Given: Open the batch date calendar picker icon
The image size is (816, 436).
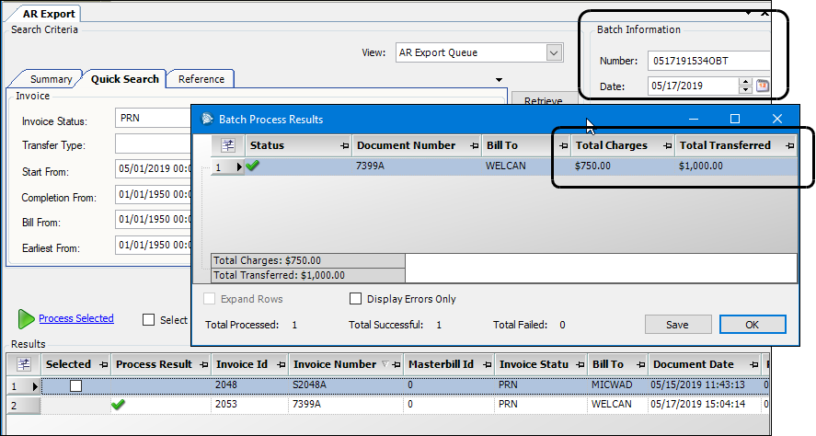Looking at the screenshot, I should (762, 86).
